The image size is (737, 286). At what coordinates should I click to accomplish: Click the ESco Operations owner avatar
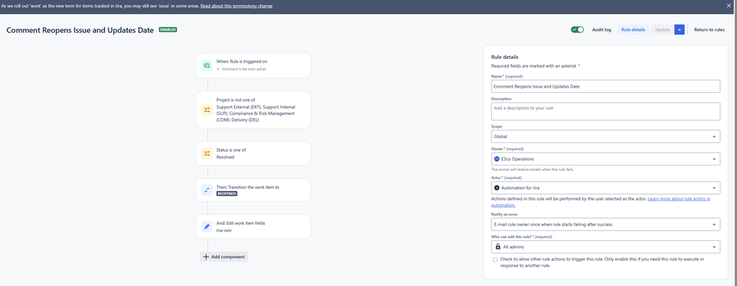pyautogui.click(x=496, y=158)
